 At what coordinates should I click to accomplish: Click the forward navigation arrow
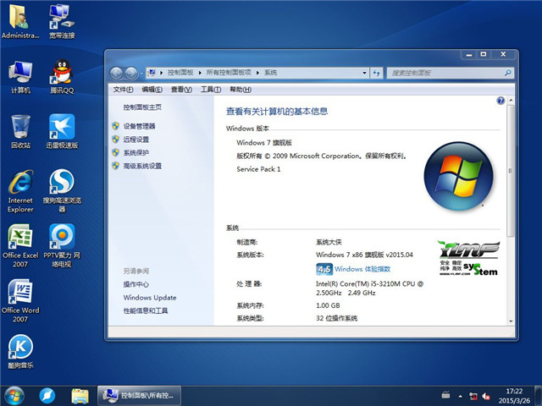point(131,73)
